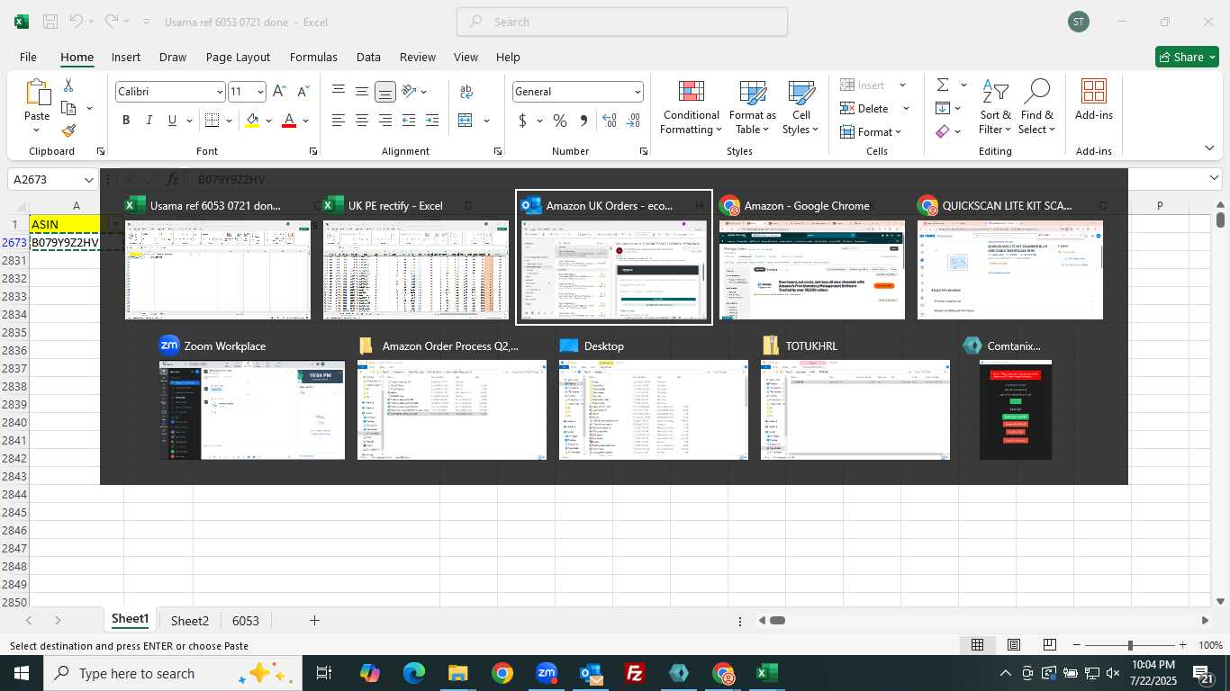Open the General number format dropdown
Image resolution: width=1230 pixels, height=691 pixels.
point(638,92)
